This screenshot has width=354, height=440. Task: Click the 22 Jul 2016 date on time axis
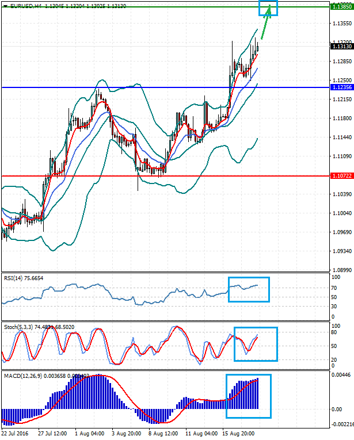point(13,433)
